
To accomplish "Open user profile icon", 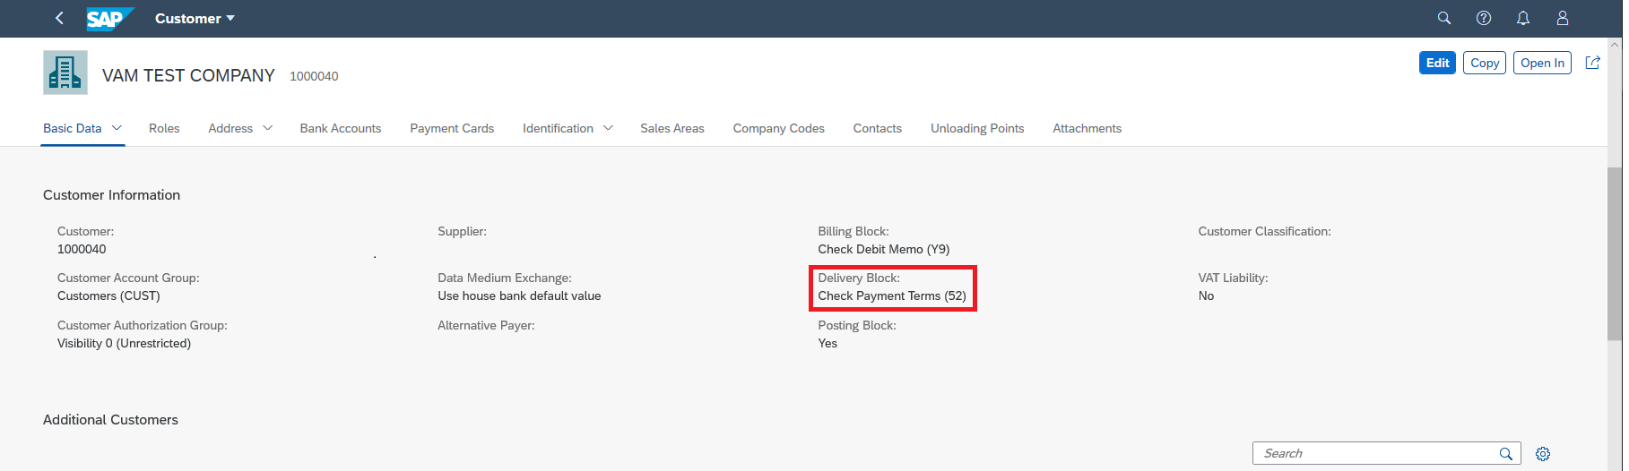I will click(1562, 18).
